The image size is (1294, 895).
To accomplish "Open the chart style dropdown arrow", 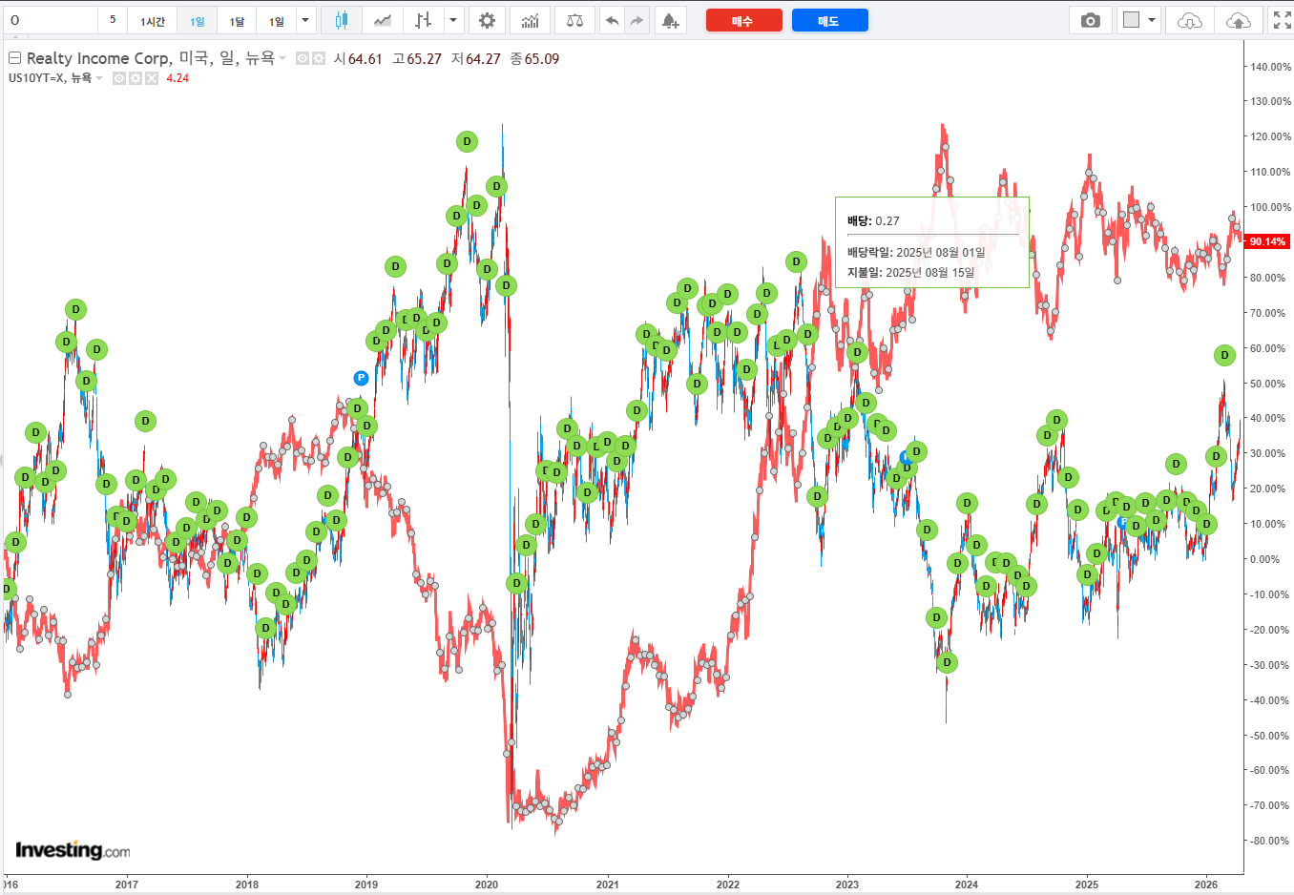I will point(453,20).
